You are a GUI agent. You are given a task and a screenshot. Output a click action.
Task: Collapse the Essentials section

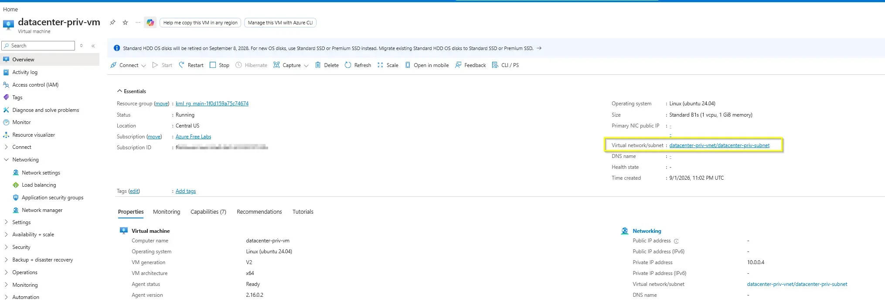tap(132, 91)
